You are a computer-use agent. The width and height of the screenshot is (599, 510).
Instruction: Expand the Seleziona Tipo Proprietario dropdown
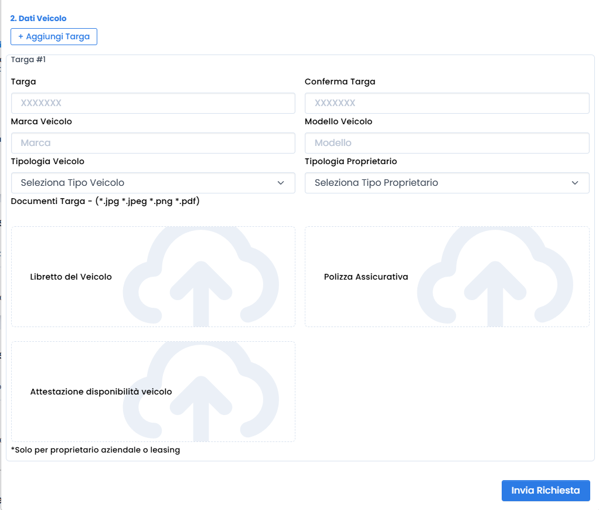coord(447,183)
